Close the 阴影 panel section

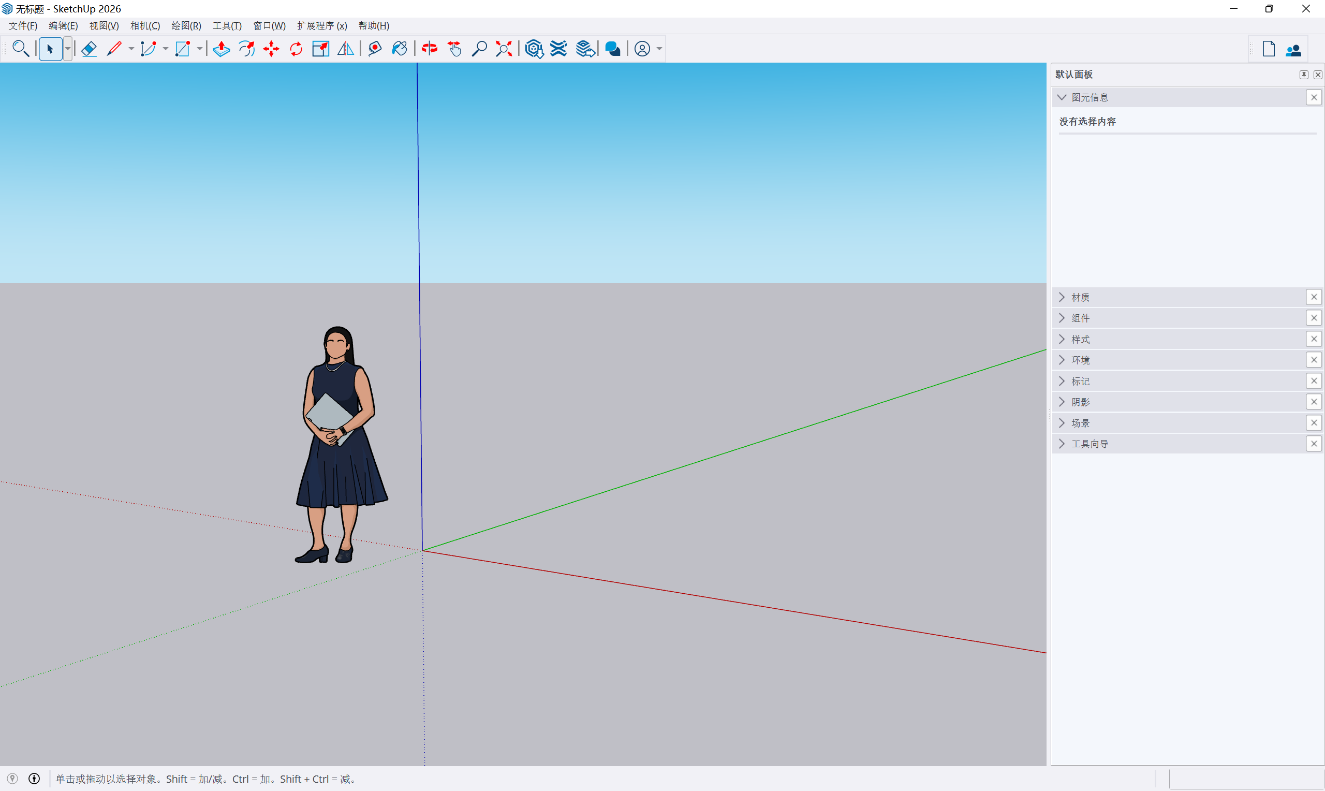1313,402
